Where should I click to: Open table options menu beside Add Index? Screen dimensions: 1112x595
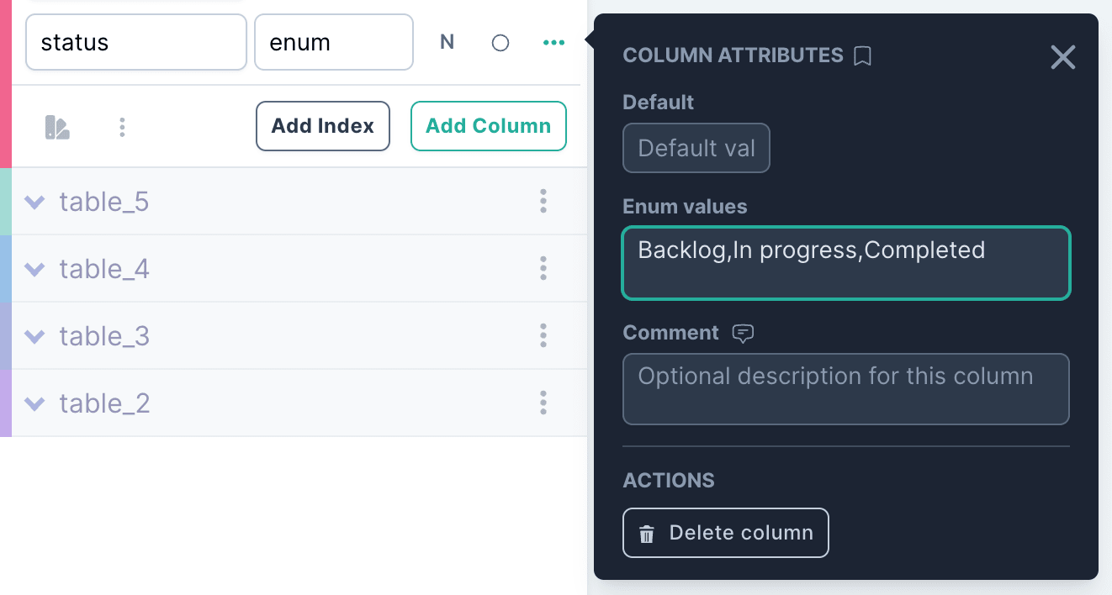point(123,127)
